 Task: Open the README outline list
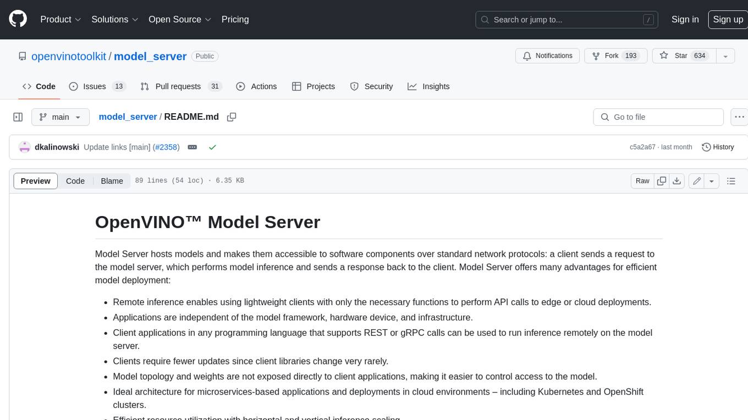click(731, 181)
